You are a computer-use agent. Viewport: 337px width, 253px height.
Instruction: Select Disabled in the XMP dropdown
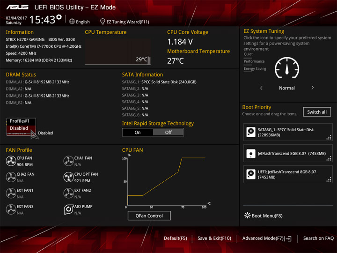point(21,128)
